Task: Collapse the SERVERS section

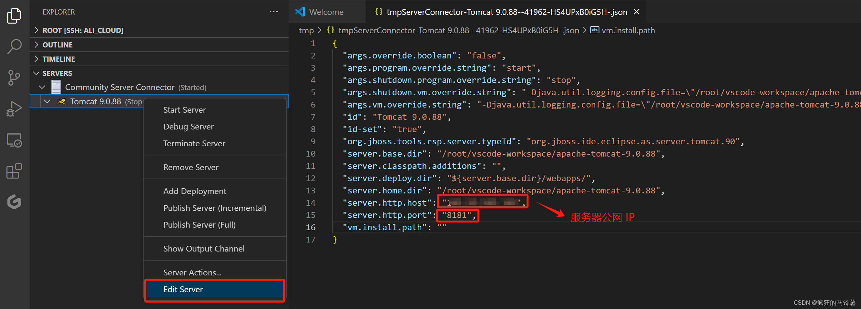Action: (x=57, y=73)
